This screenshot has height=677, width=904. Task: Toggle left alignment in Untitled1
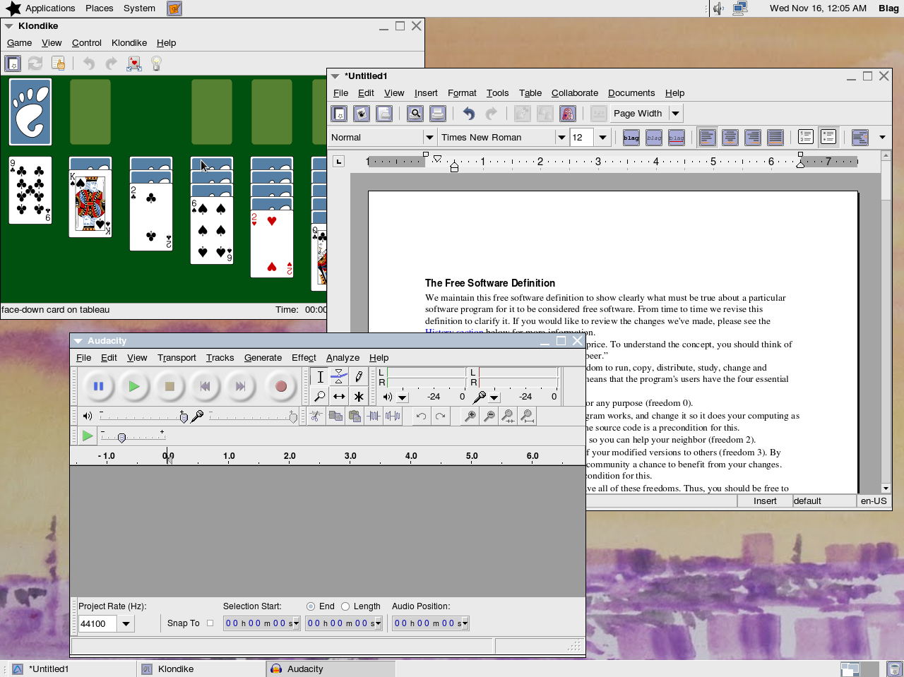coord(708,138)
